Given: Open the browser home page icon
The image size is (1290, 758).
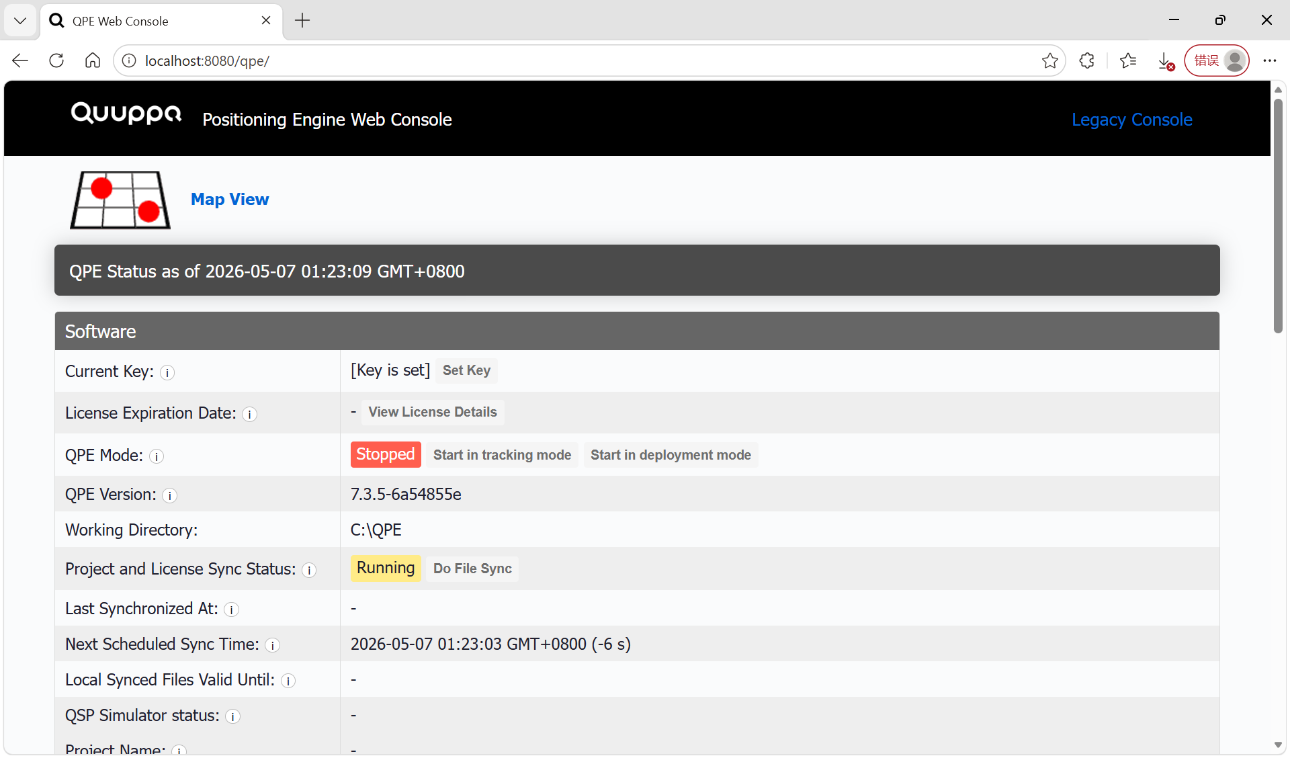Looking at the screenshot, I should (x=93, y=60).
